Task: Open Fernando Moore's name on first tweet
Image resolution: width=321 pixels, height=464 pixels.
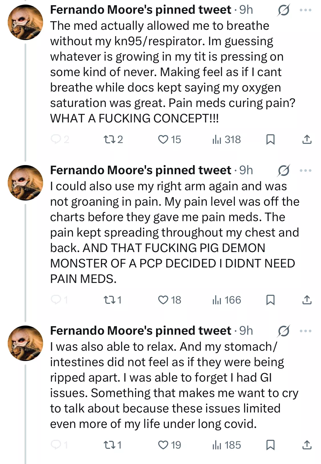Action: (141, 10)
